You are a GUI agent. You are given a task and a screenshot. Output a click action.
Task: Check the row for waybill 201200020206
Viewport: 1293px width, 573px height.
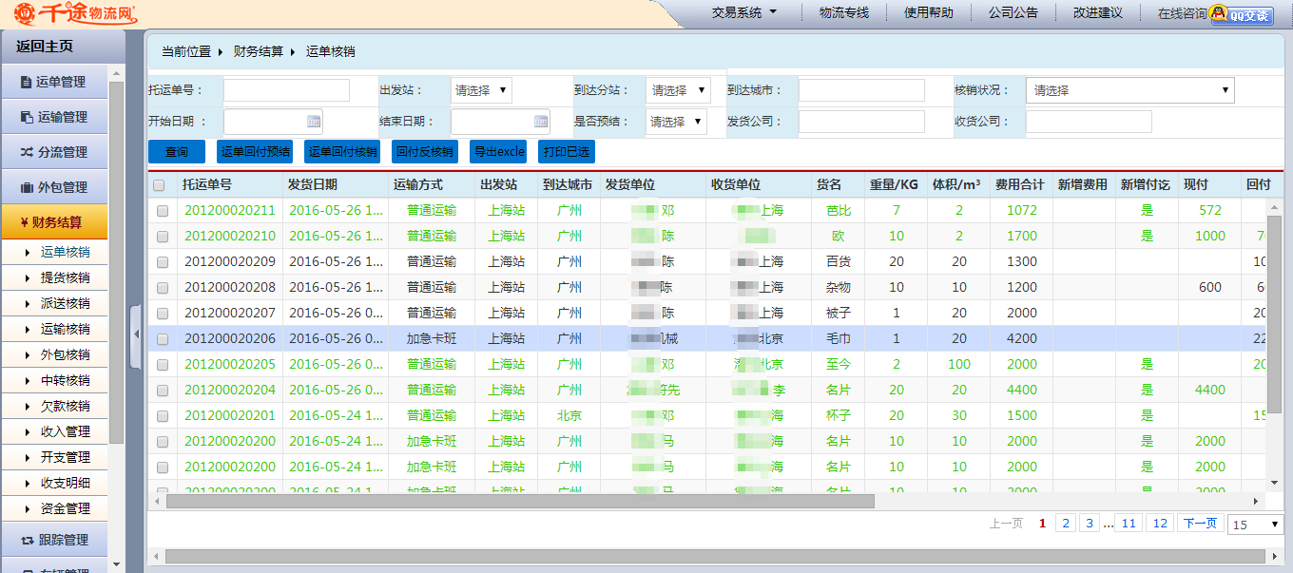point(163,339)
